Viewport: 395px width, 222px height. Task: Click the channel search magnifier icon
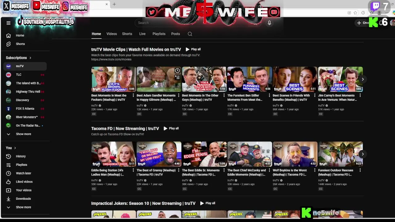[x=190, y=34]
